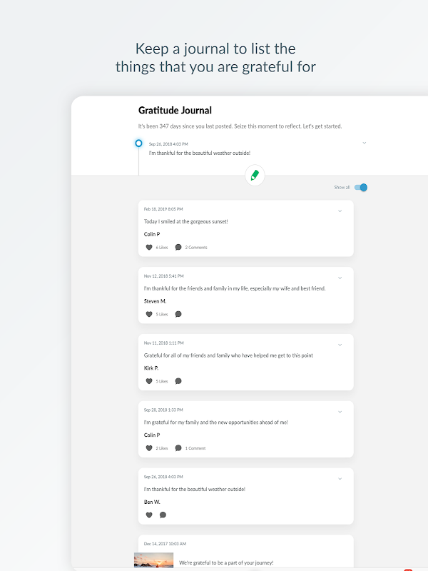Like Kirk P.'s grateful post
The width and height of the screenshot is (428, 571).
tap(149, 381)
